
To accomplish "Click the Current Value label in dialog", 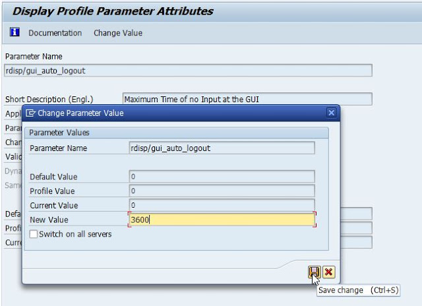I will [x=54, y=205].
